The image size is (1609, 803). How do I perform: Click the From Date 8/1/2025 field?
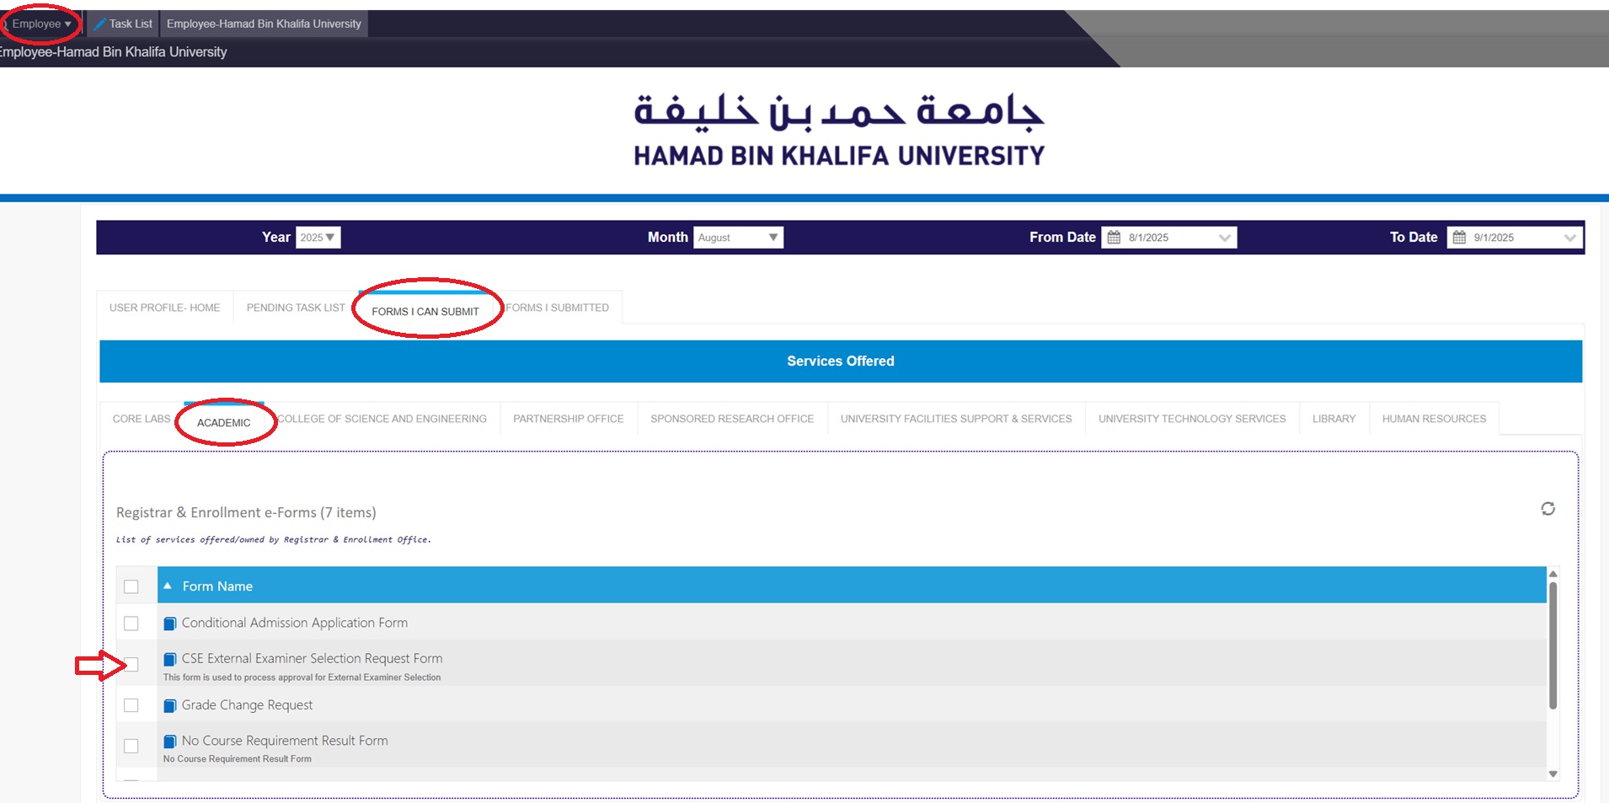pyautogui.click(x=1169, y=238)
